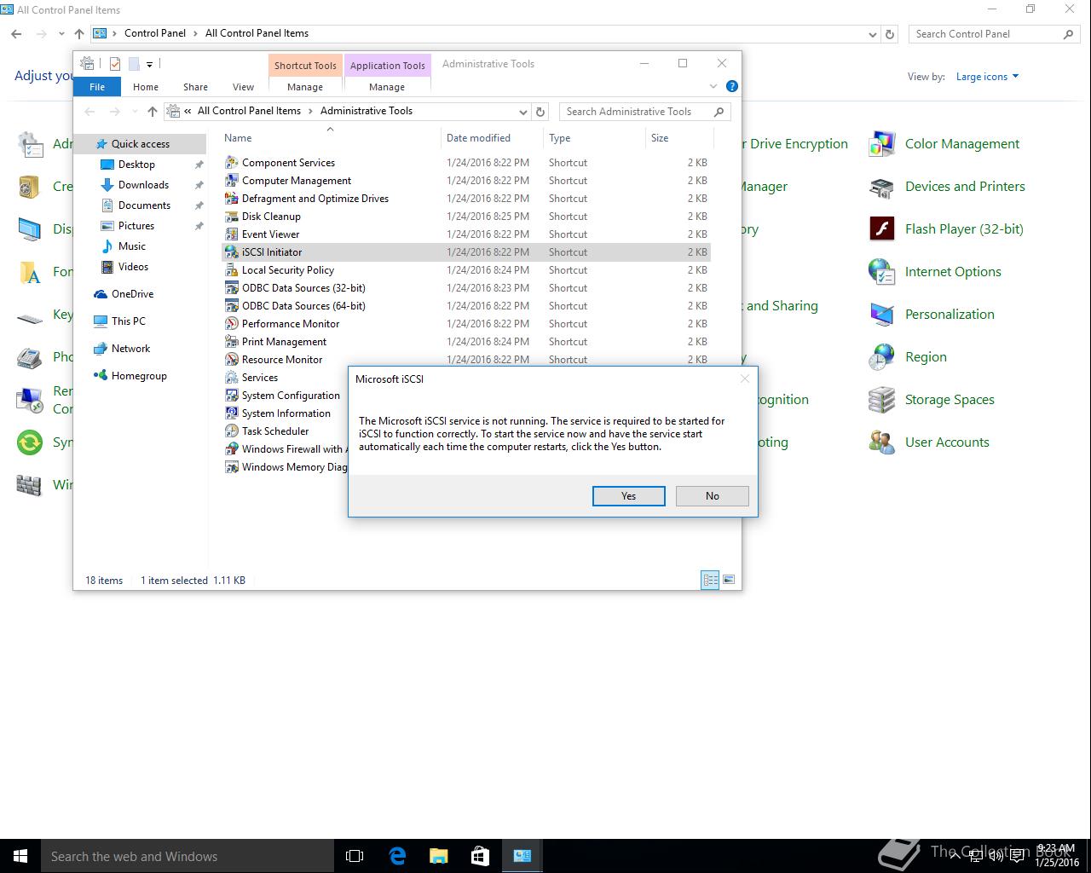The width and height of the screenshot is (1091, 873).
Task: Click inside the Search Control Panel field
Action: tap(993, 34)
